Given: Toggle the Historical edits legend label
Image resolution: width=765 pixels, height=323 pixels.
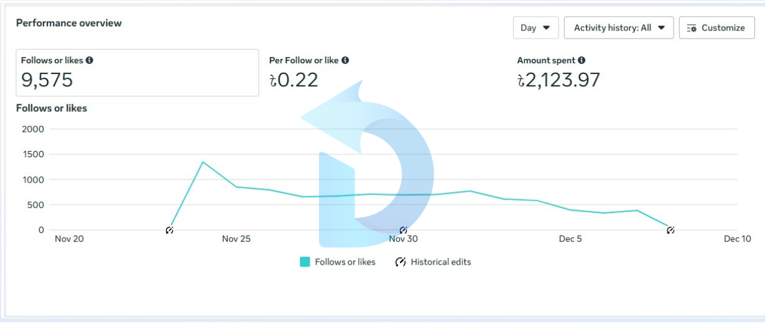Looking at the screenshot, I should pos(440,262).
